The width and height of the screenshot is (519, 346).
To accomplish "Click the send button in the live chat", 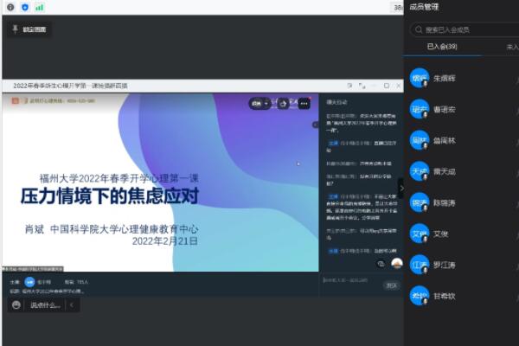I will click(392, 285).
